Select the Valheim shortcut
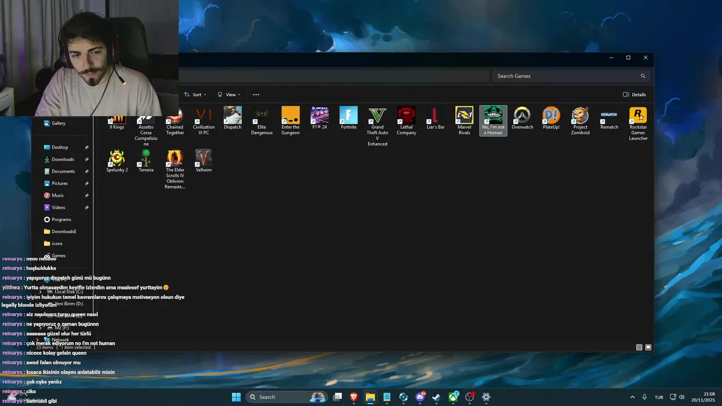This screenshot has width=722, height=406. [204, 162]
